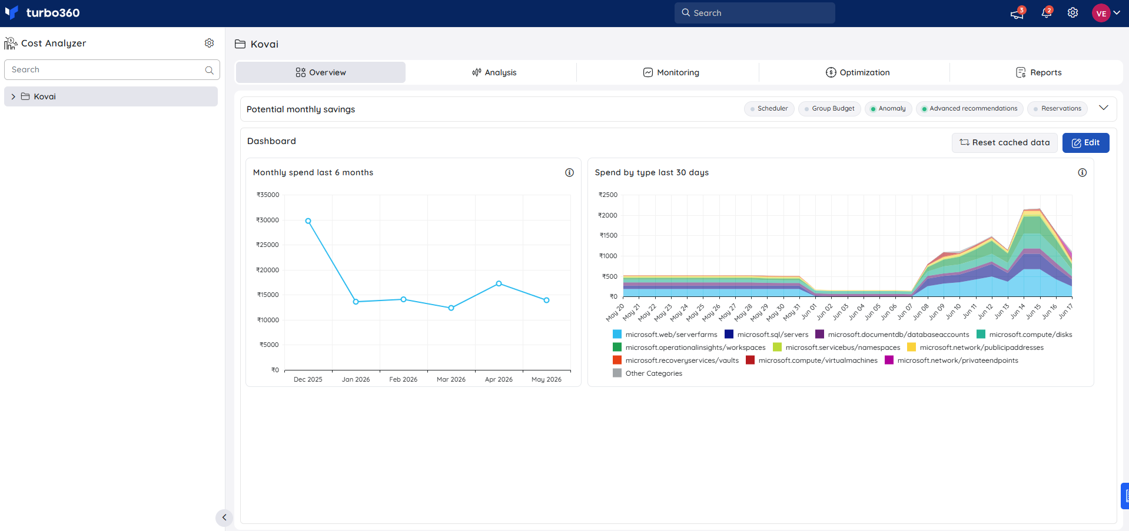This screenshot has width=1129, height=531.
Task: Switch to the Optimization tab
Action: click(x=858, y=72)
